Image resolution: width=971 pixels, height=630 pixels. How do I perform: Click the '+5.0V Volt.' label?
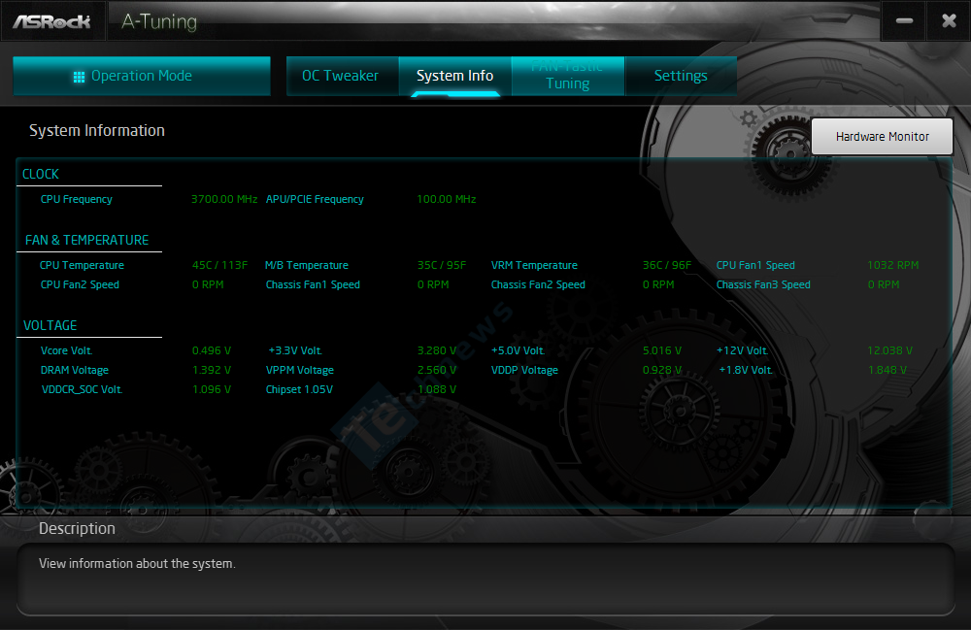pyautogui.click(x=519, y=350)
